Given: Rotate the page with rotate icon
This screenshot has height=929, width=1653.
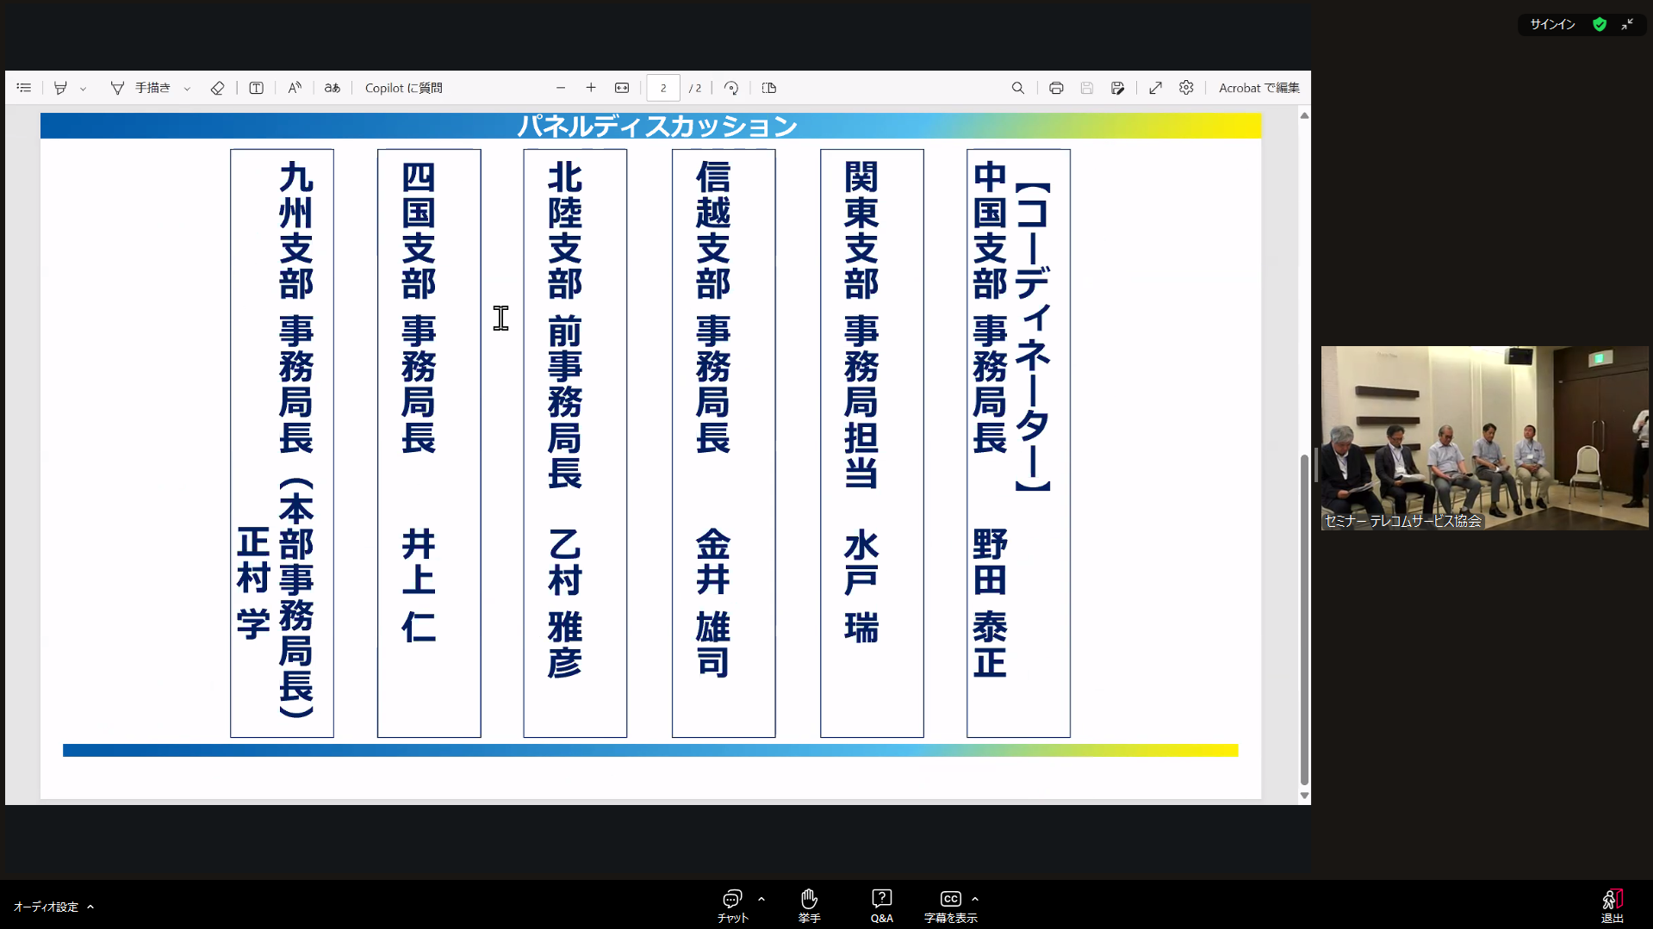Looking at the screenshot, I should pos(731,88).
